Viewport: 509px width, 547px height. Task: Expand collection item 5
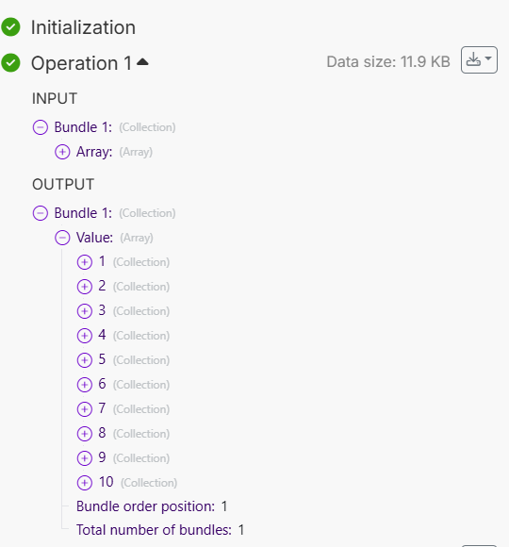coord(85,360)
